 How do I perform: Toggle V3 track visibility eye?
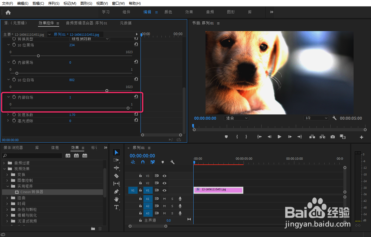(x=164, y=176)
